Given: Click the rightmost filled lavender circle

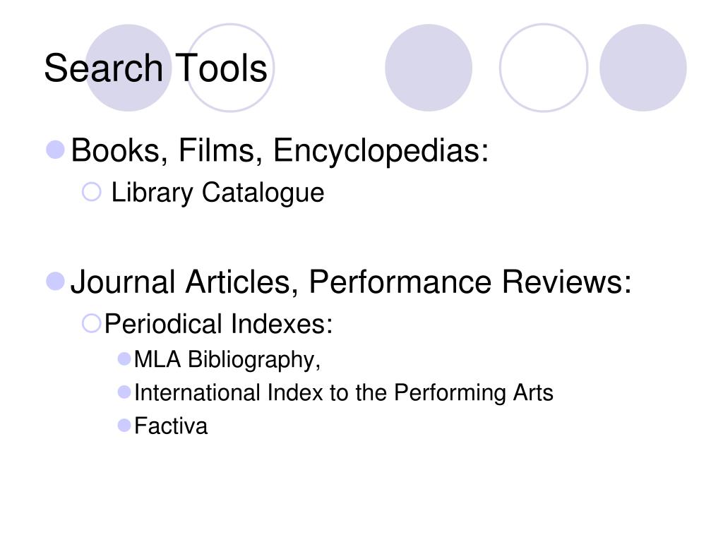Looking at the screenshot, I should 643,68.
